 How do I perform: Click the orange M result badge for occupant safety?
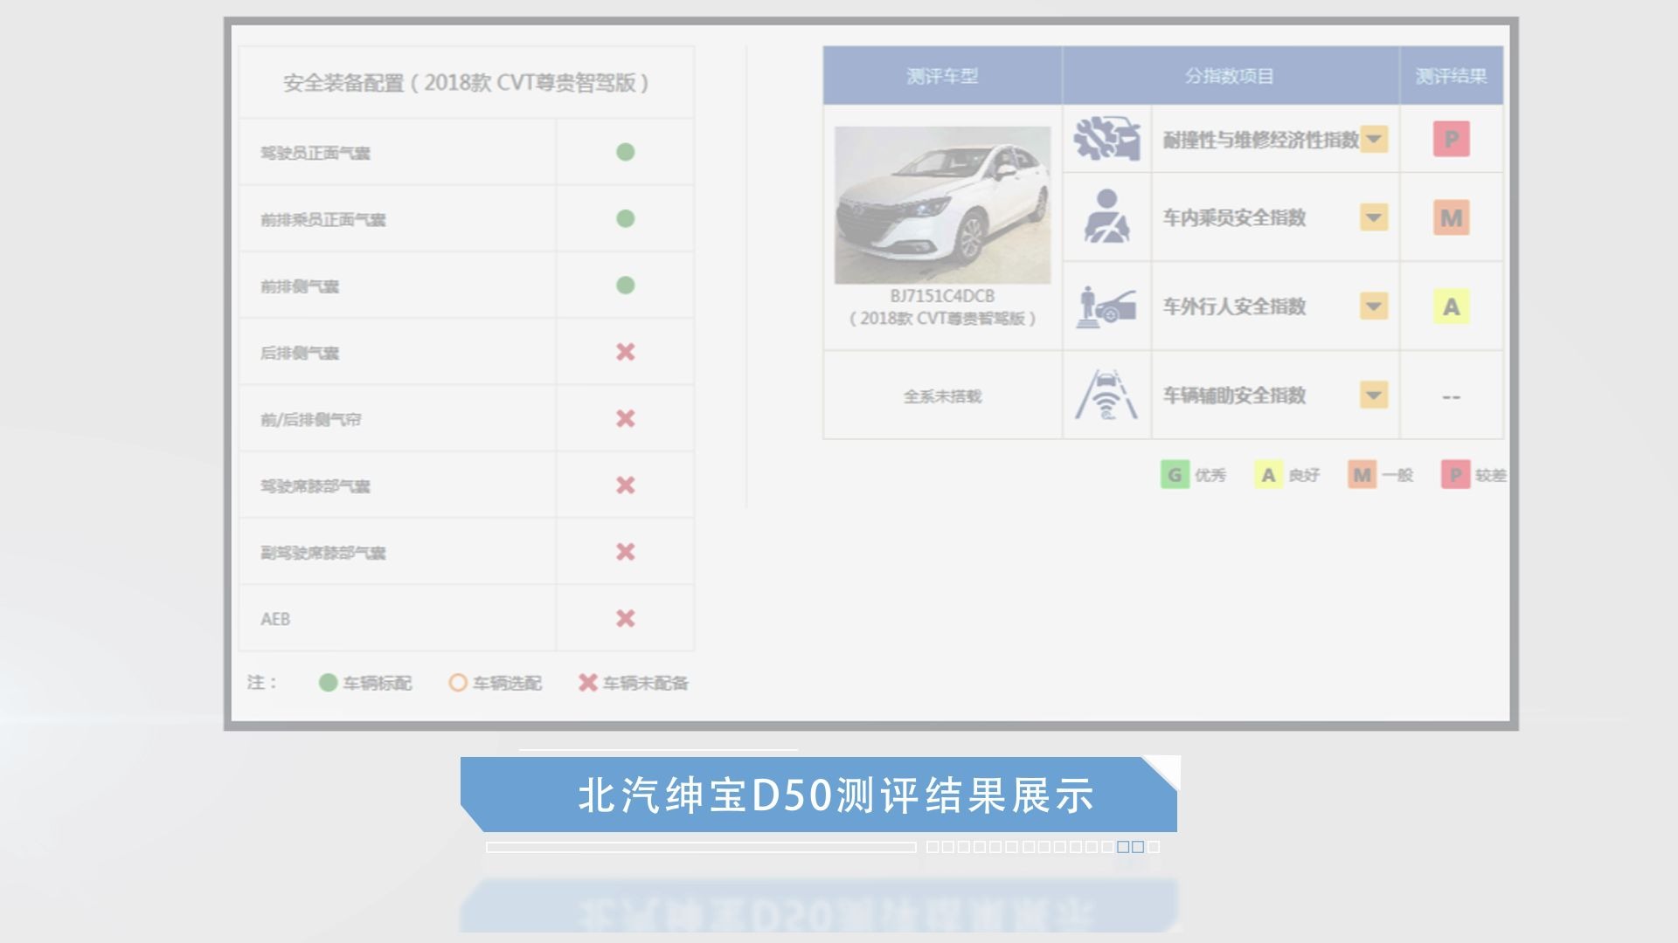tap(1451, 217)
